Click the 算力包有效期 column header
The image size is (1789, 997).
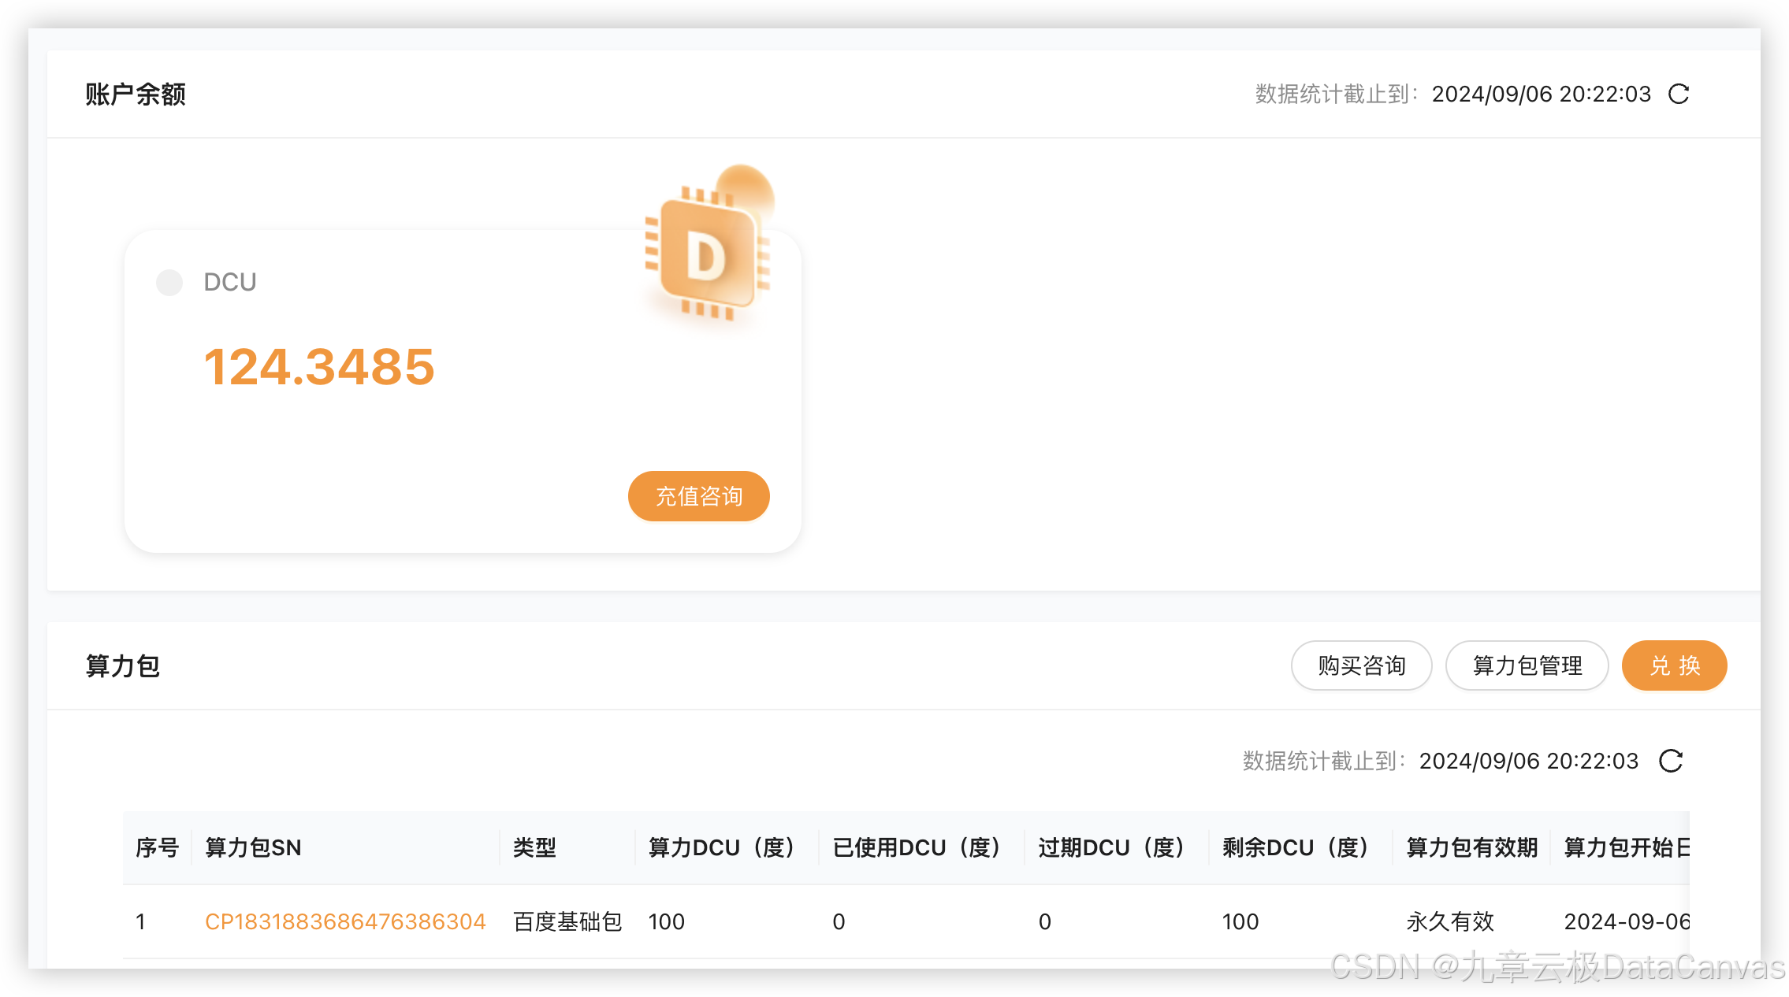click(1471, 847)
